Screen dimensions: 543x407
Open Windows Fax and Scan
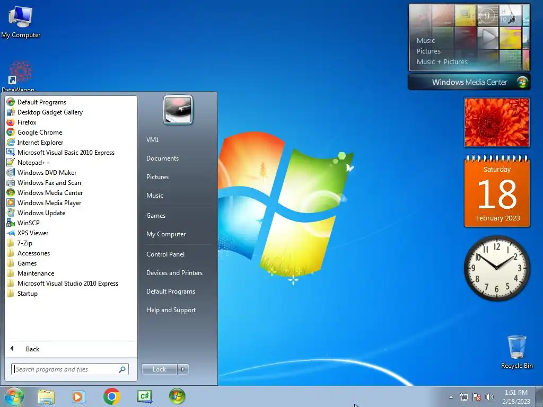[44, 182]
